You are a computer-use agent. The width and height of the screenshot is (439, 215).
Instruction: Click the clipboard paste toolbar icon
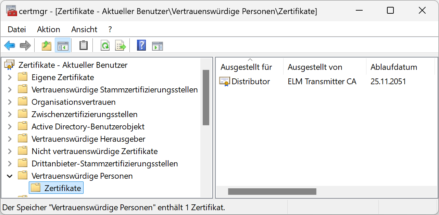(x=84, y=45)
